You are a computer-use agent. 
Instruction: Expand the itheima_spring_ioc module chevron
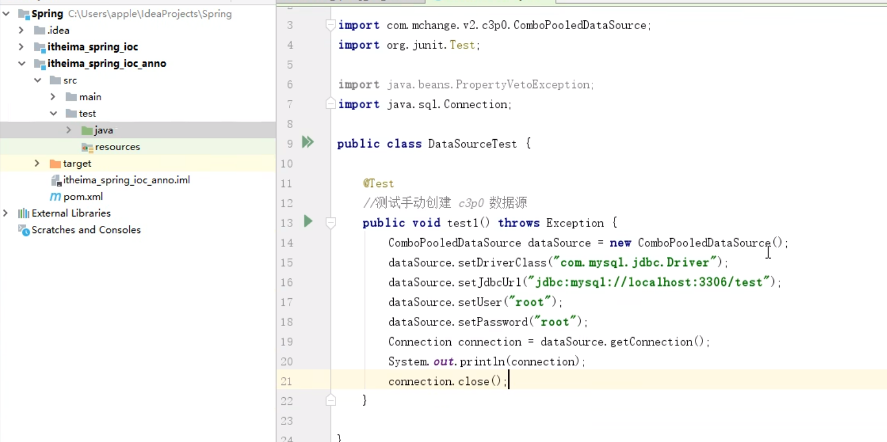[22, 47]
